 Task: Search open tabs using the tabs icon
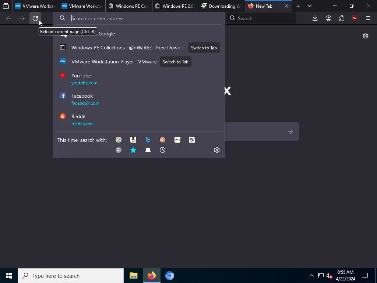click(x=148, y=150)
